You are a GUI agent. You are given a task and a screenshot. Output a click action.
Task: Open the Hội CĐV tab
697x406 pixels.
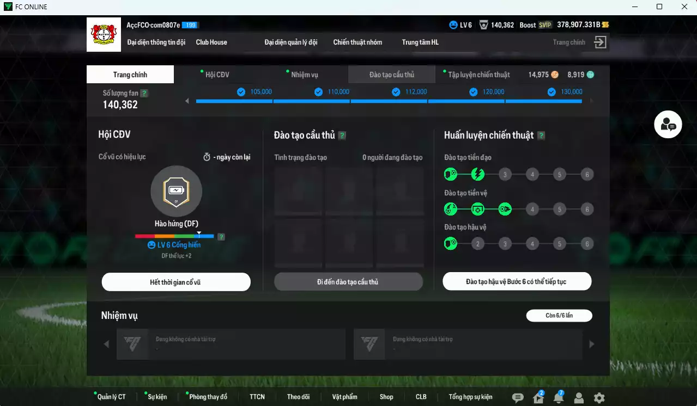coord(217,75)
